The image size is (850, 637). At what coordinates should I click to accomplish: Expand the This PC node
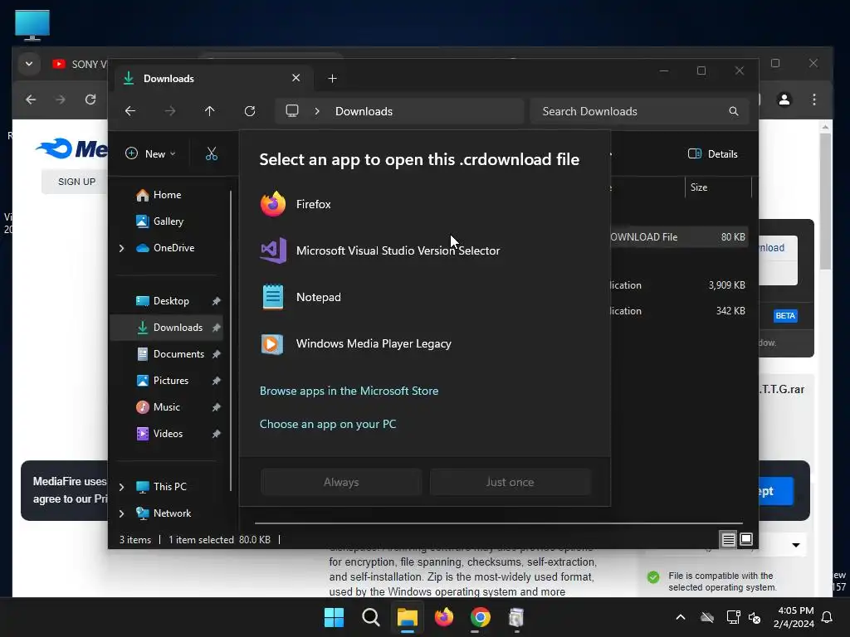(121, 487)
